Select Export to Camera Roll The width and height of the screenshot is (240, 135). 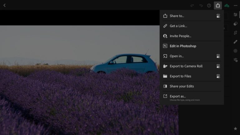click(192, 66)
